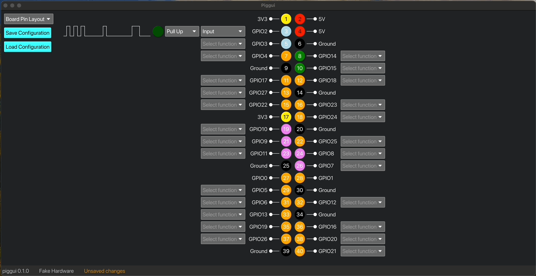Click the Save Configuration button
Image resolution: width=536 pixels, height=276 pixels.
[28, 33]
